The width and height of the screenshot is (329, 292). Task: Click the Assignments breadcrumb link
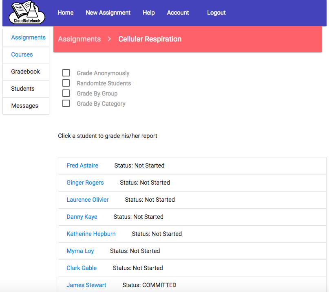(79, 39)
